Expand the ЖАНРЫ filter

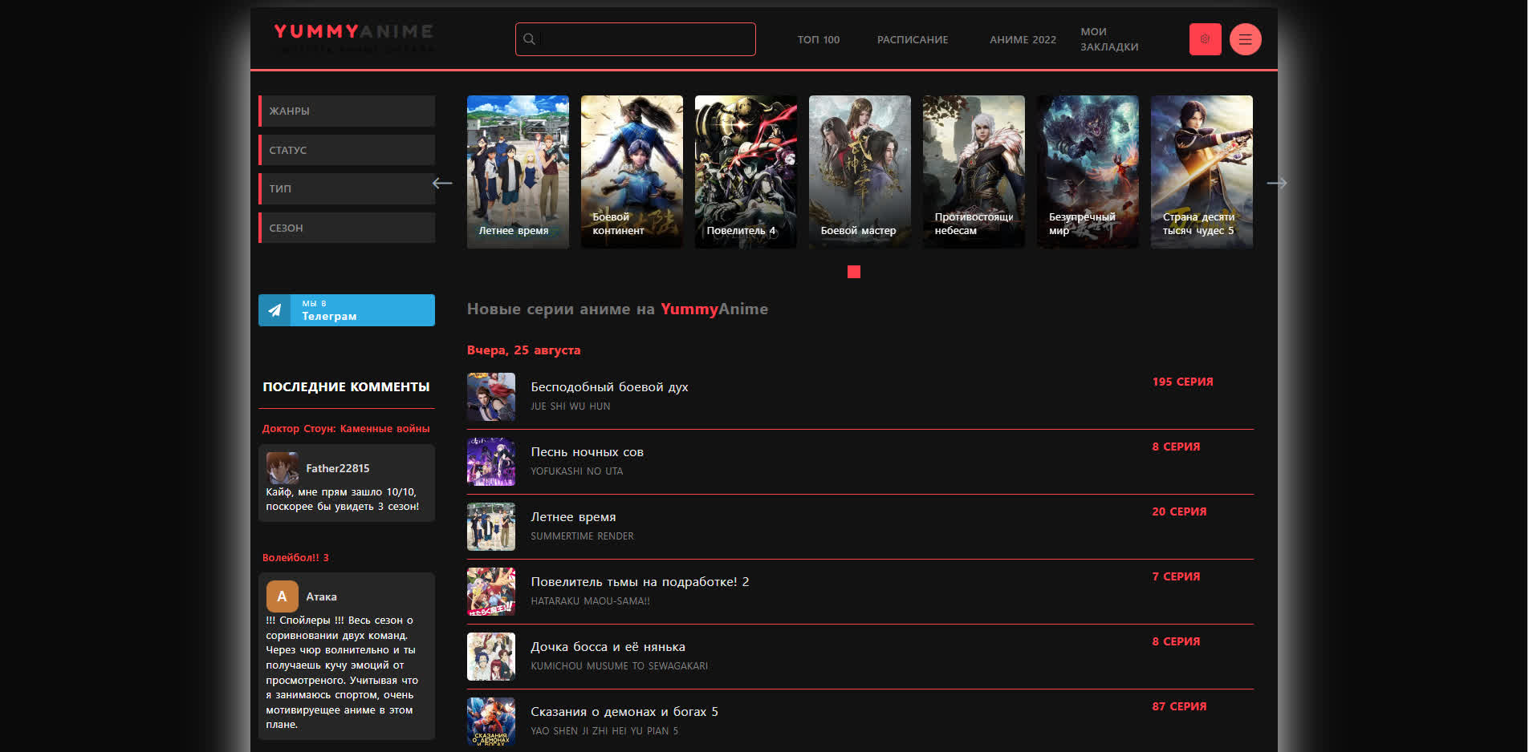pyautogui.click(x=346, y=111)
